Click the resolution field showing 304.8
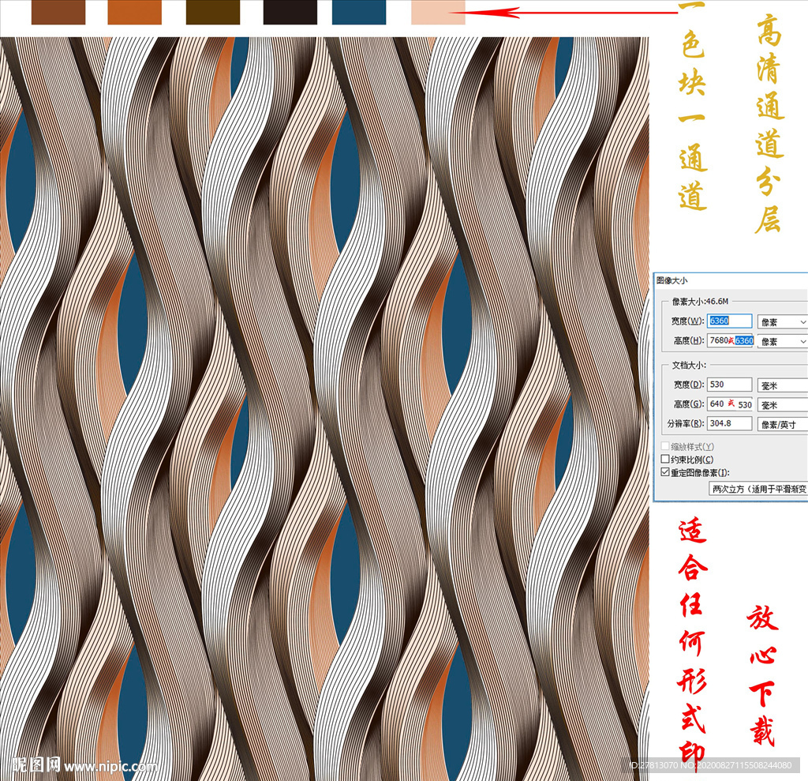Image resolution: width=808 pixels, height=781 pixels. (x=729, y=423)
